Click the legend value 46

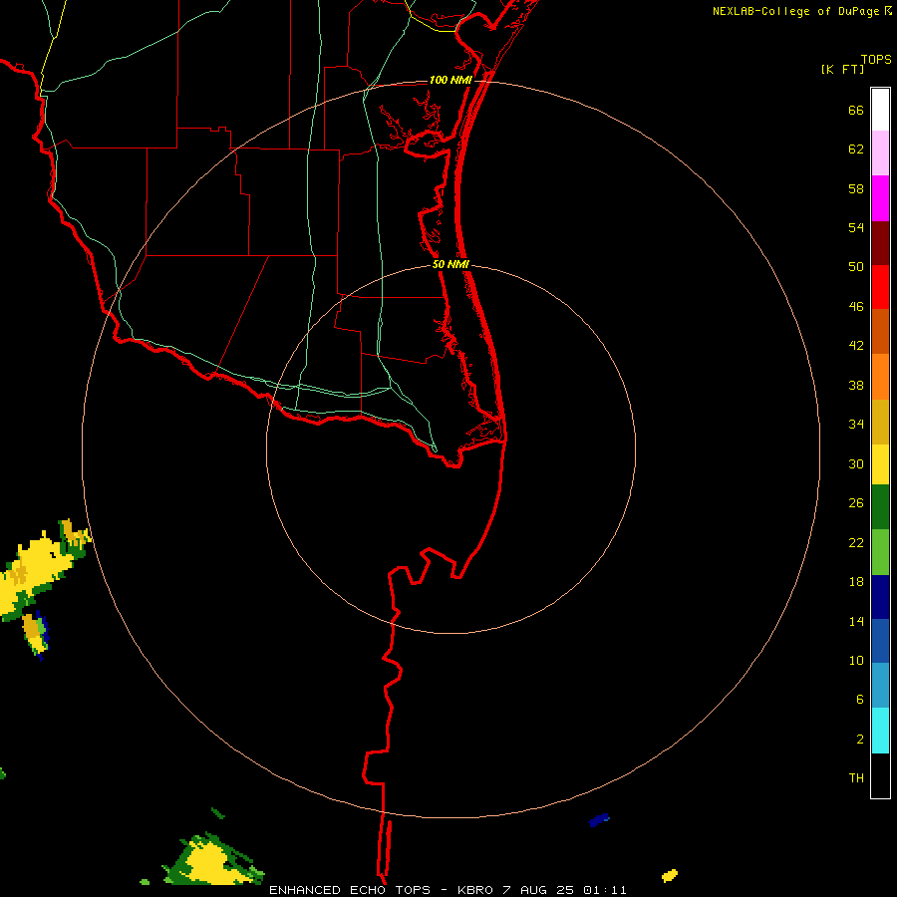tap(856, 307)
